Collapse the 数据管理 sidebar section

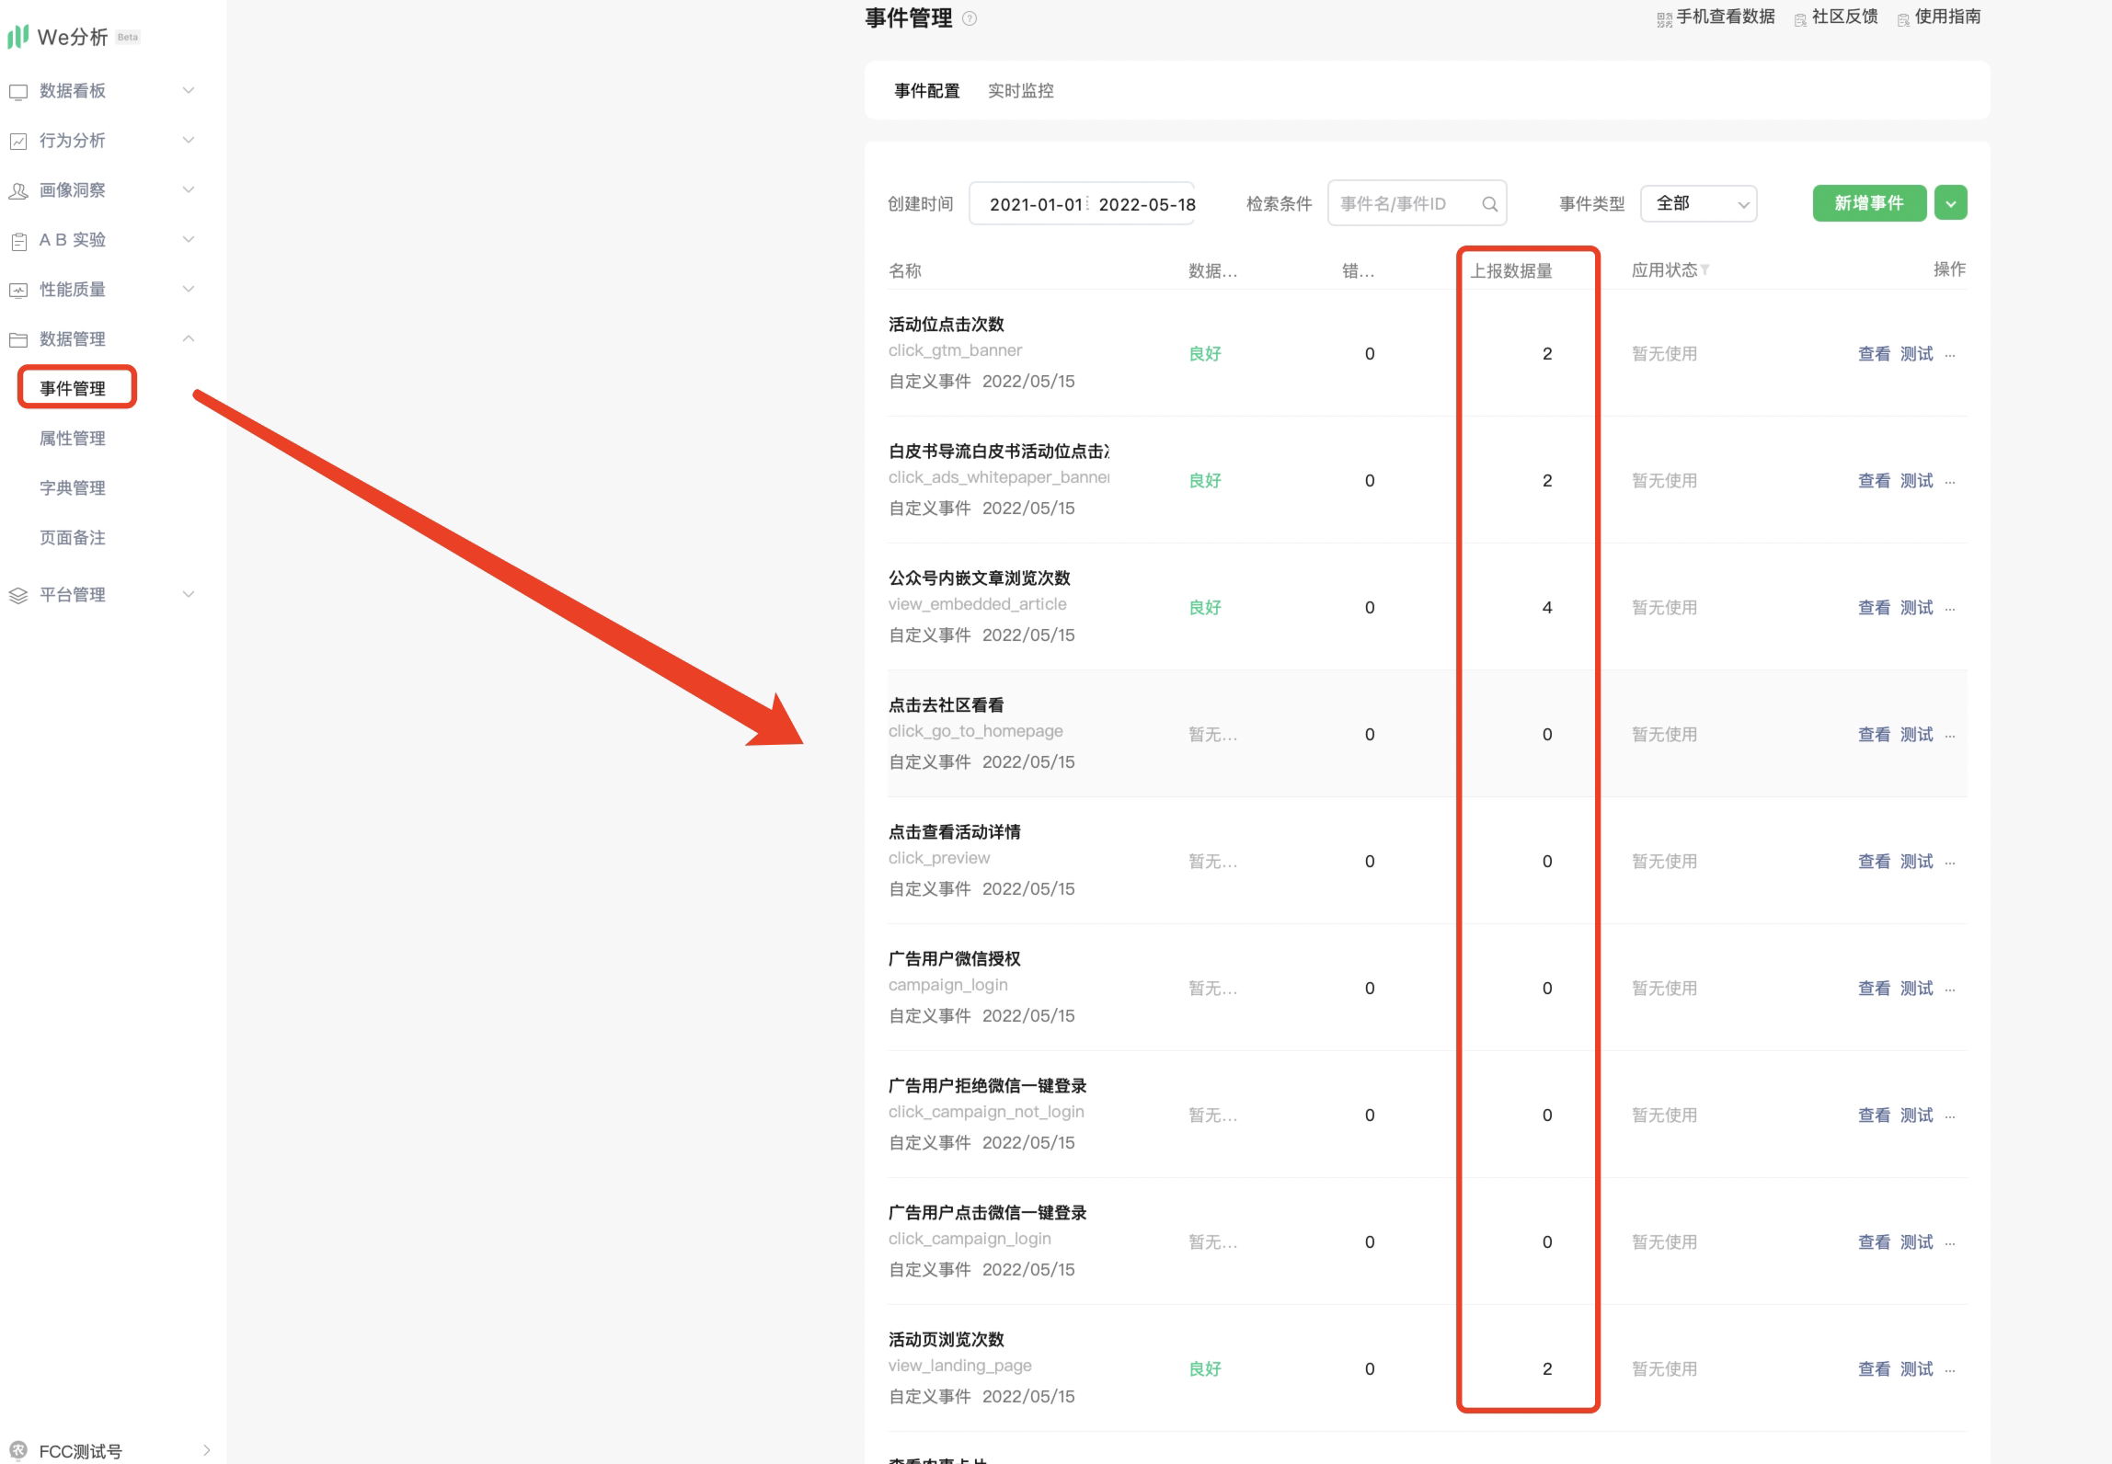pos(189,339)
